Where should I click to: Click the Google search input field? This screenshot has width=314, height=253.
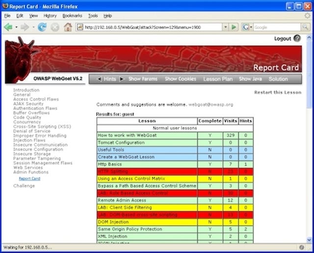pos(277,27)
